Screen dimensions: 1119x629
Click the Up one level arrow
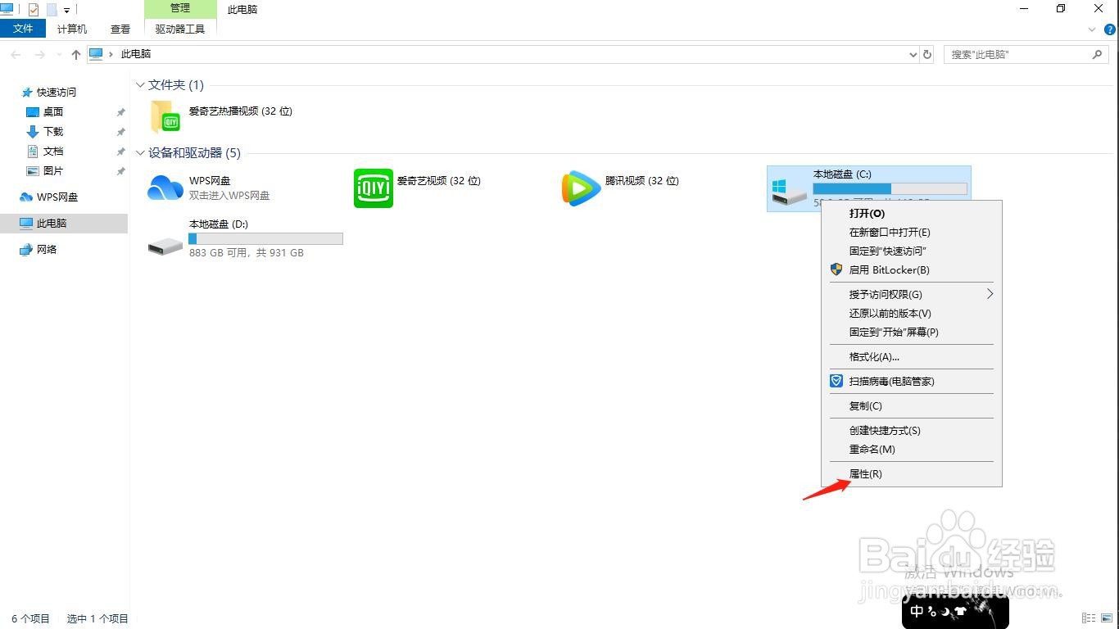click(x=76, y=55)
